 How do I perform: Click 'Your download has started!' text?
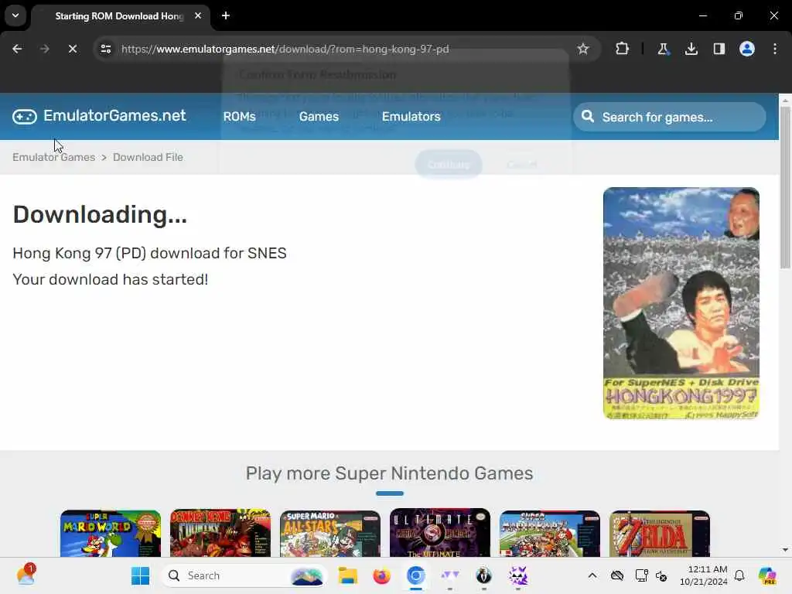click(x=110, y=279)
